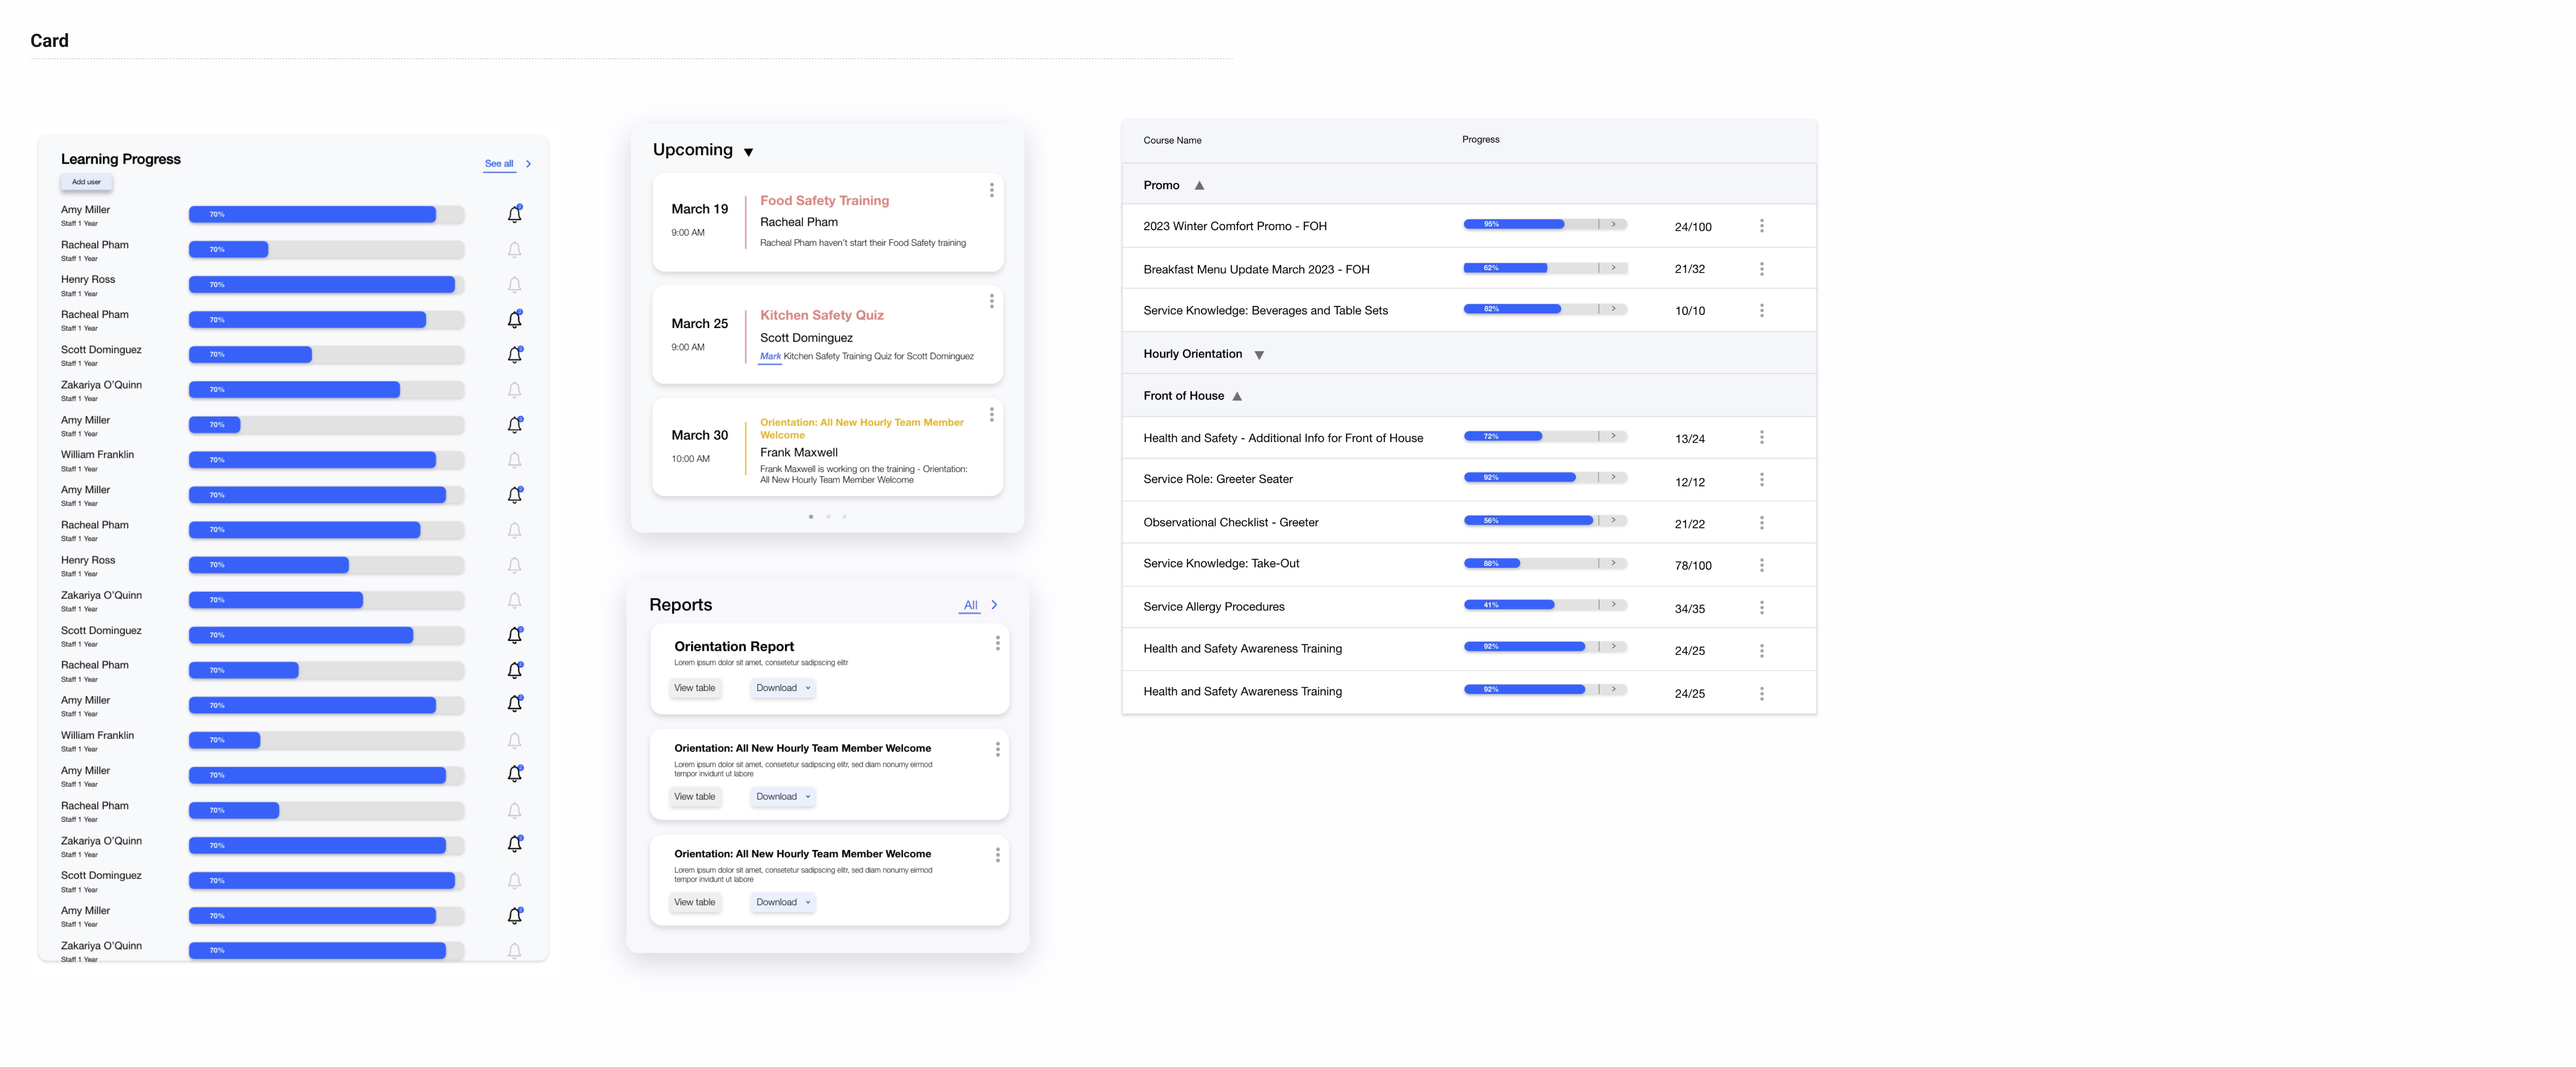Click bell icon next to Henry Ross first row

pos(514,285)
